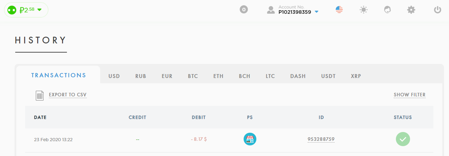The height and width of the screenshot is (156, 449).
Task: Switch to the BTC tab
Action: [193, 76]
